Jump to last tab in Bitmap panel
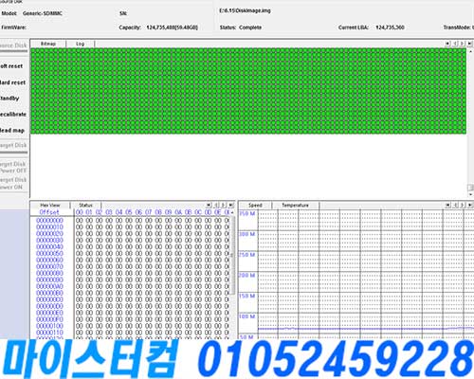474x379 pixels. (x=469, y=44)
